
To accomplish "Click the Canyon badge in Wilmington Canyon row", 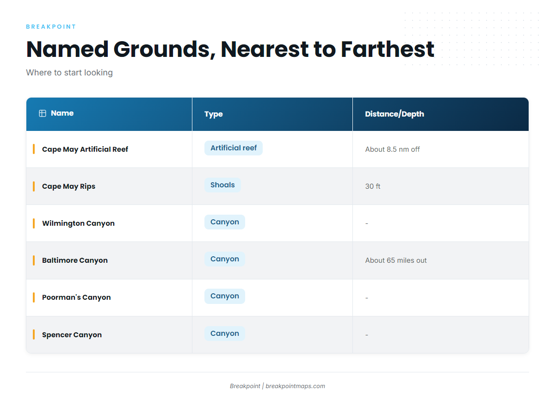I will [225, 222].
